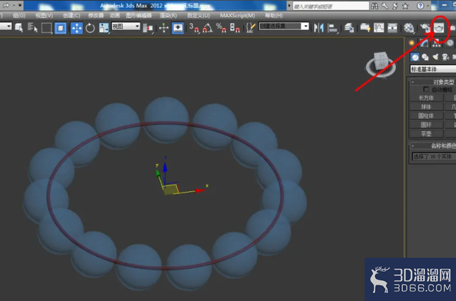Click the 长方体 box button
Image resolution: width=456 pixels, height=301 pixels.
[x=426, y=98]
